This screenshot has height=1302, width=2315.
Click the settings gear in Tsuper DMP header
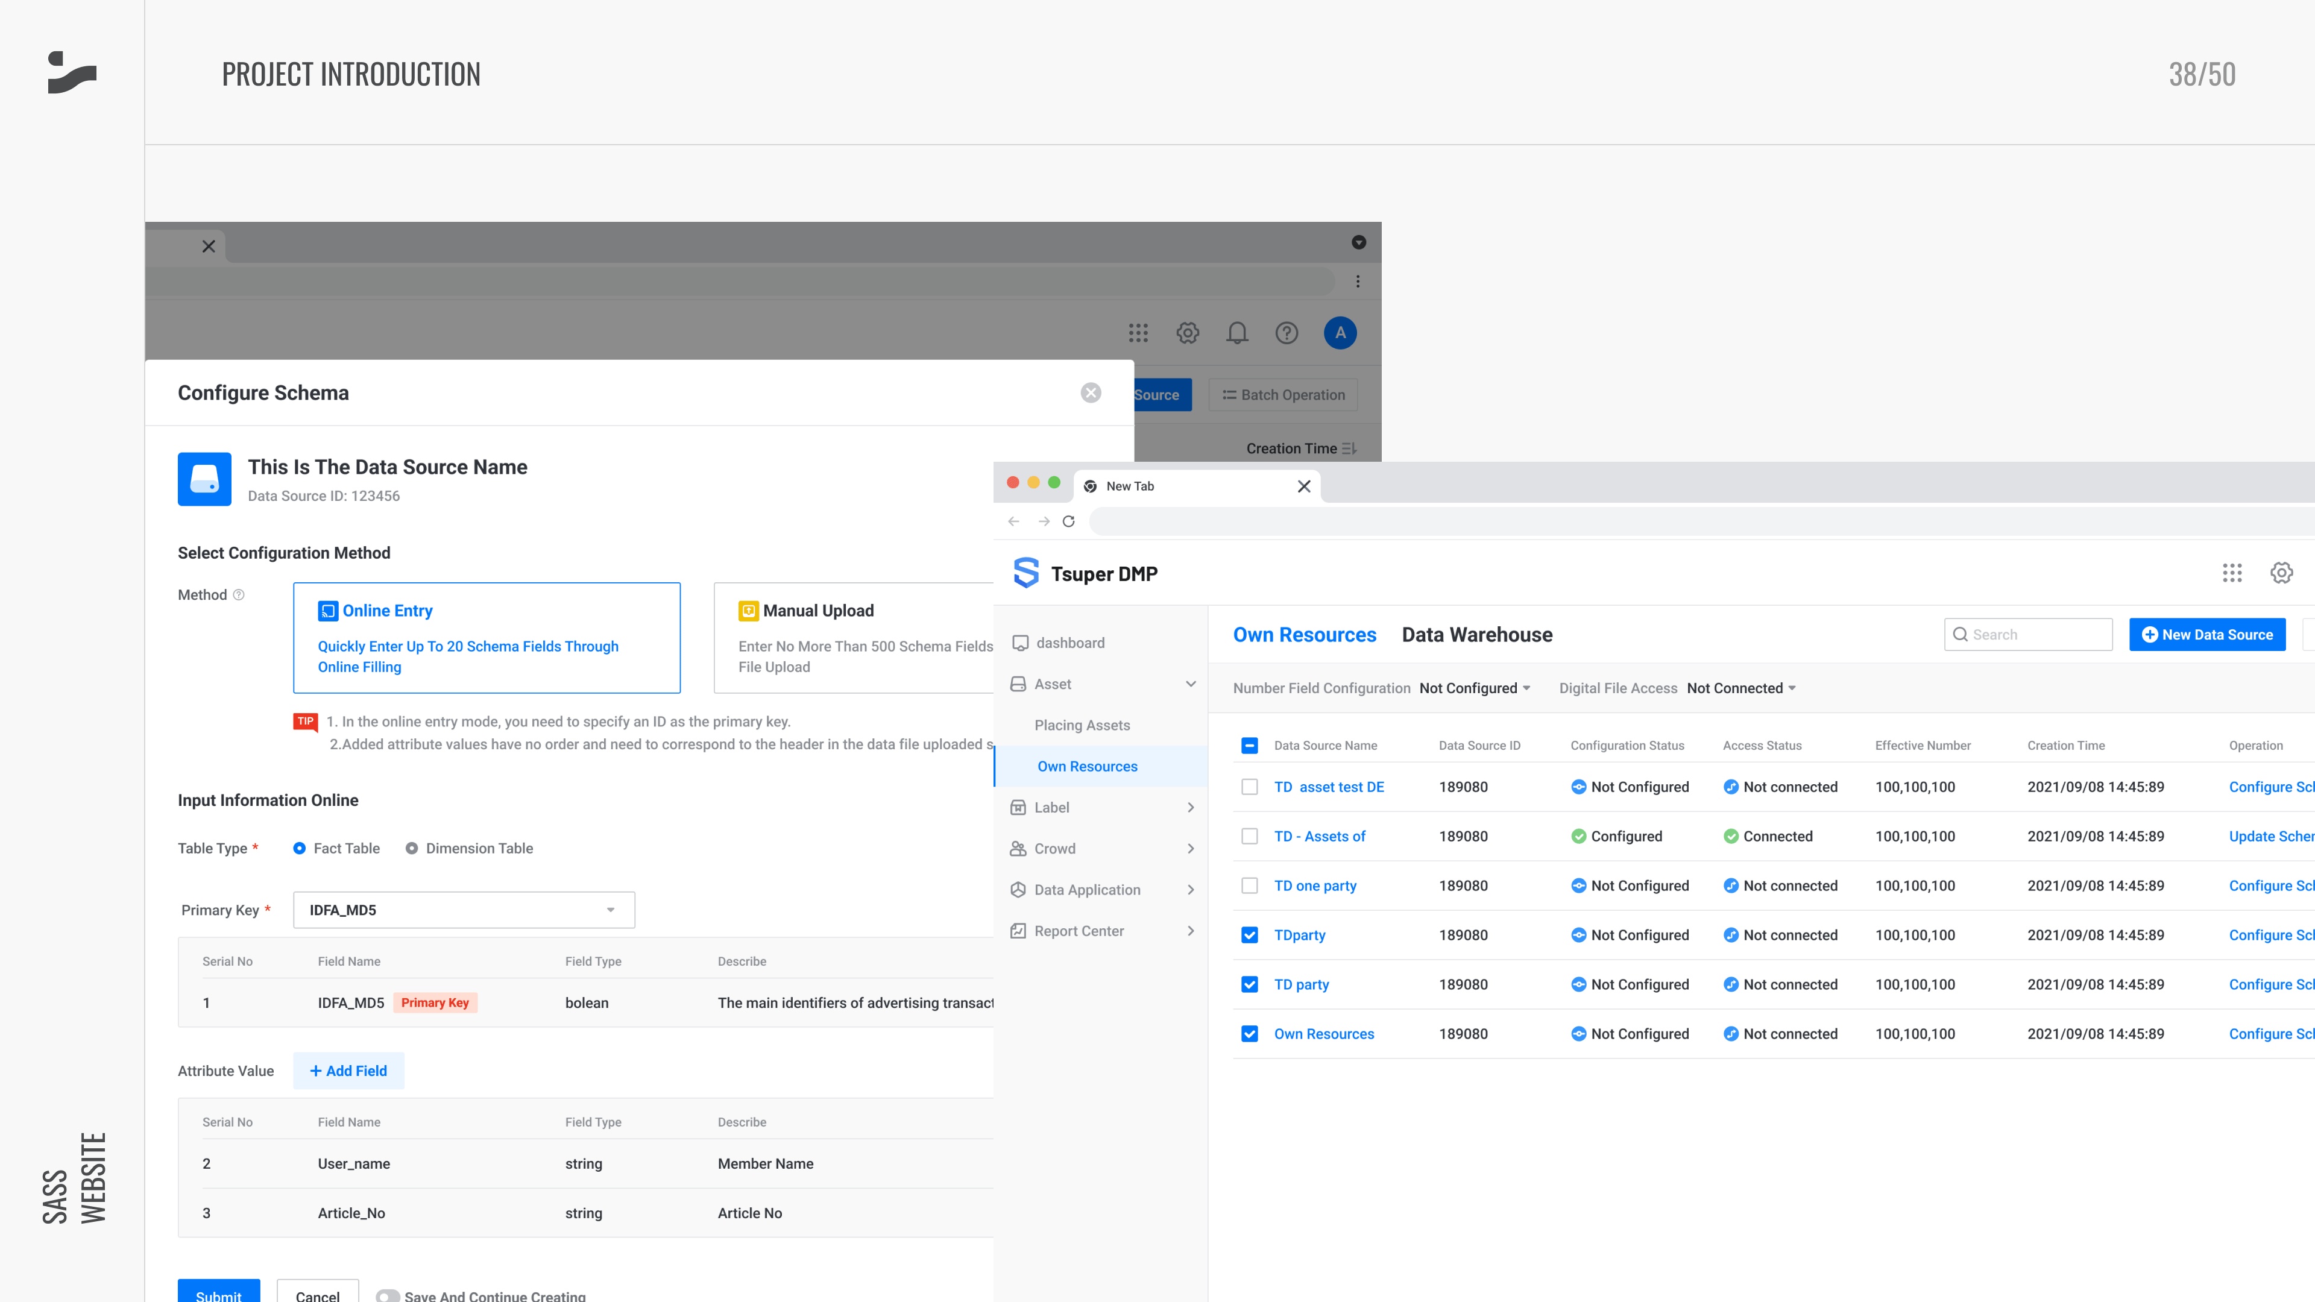coord(2281,573)
